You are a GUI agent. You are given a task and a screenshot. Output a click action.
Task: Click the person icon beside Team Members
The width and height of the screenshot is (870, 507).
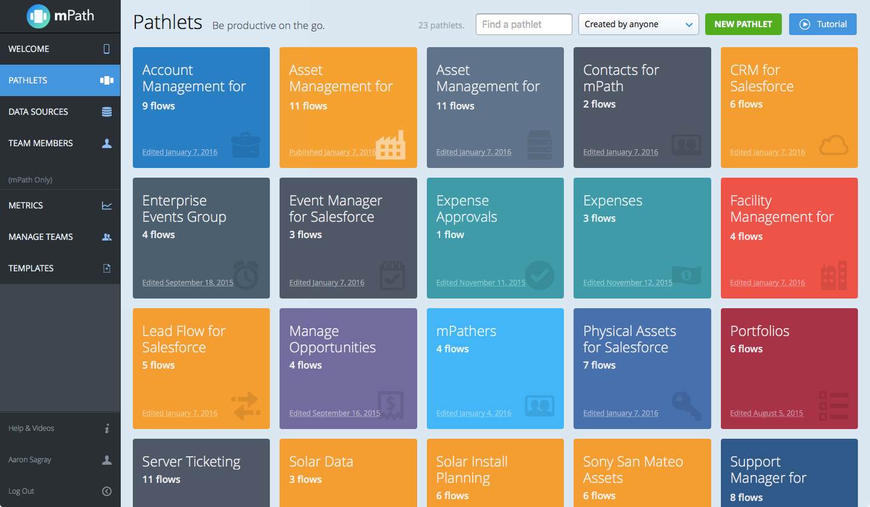pos(107,143)
